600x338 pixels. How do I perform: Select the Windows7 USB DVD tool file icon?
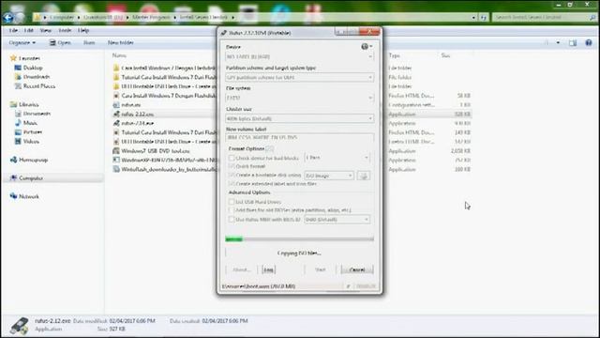click(x=116, y=150)
